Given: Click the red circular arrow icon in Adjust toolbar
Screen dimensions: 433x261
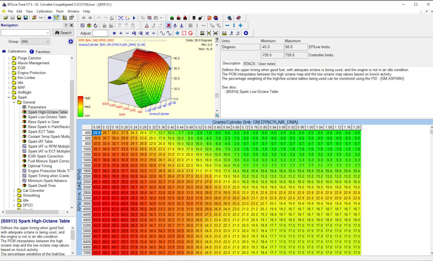Looking at the screenshot, I should point(191,33).
